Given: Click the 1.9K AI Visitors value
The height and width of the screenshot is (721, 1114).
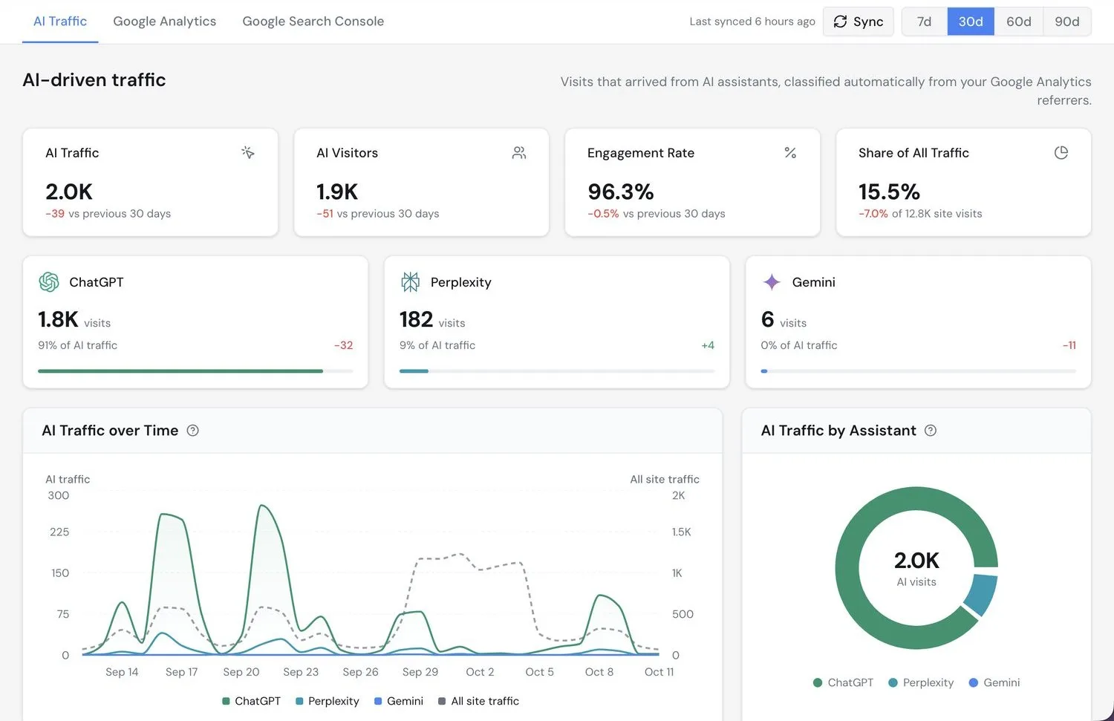Looking at the screenshot, I should click(337, 192).
